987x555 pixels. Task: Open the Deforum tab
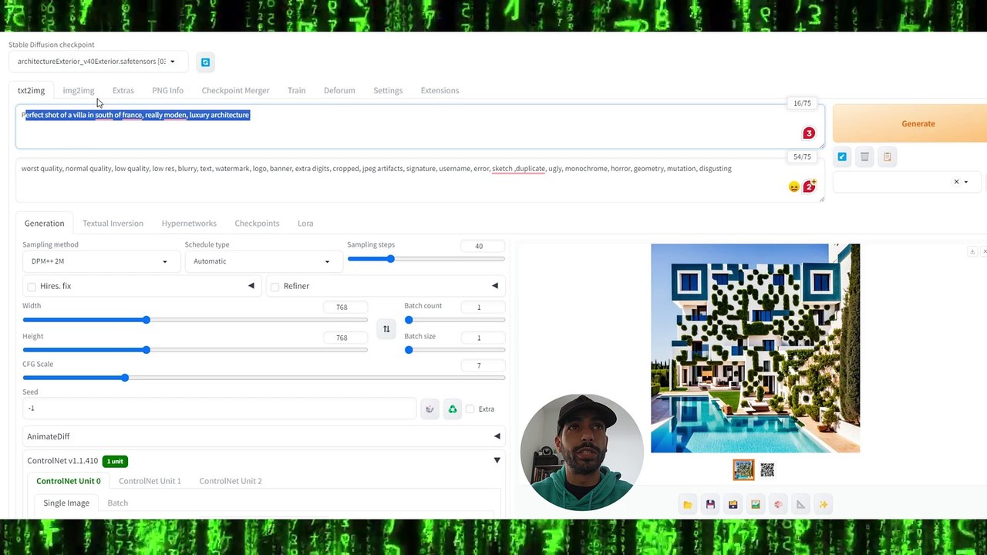point(339,90)
